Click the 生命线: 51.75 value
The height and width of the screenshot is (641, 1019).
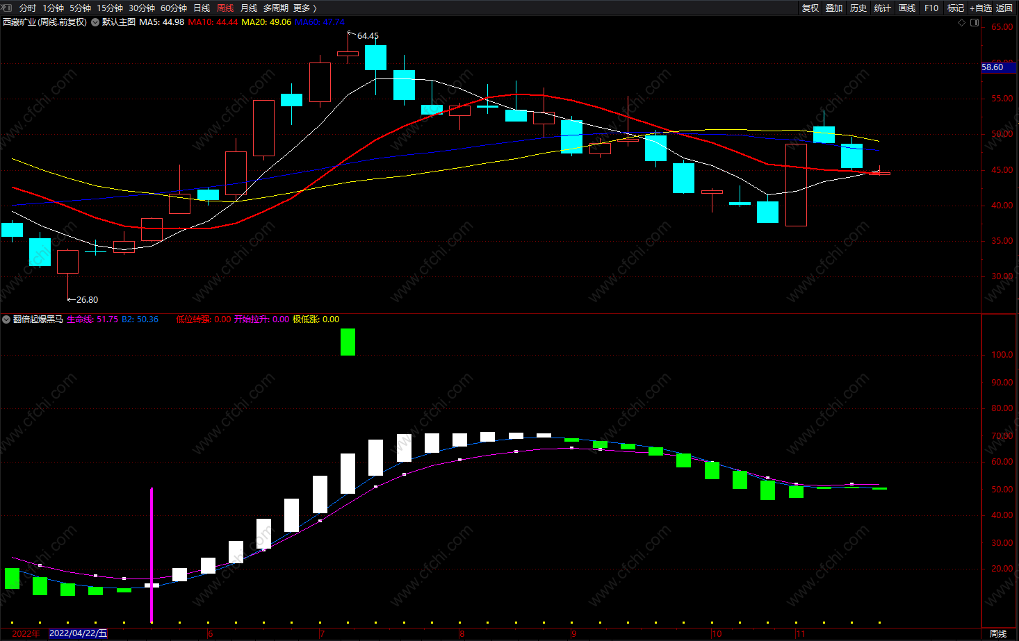tap(92, 319)
